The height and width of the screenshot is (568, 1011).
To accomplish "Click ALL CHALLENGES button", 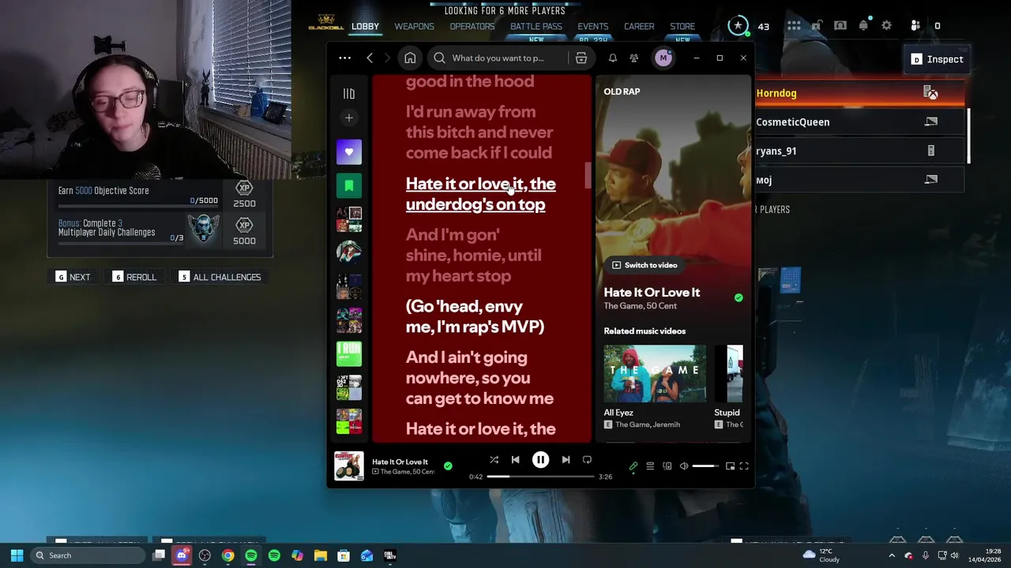I will (x=220, y=277).
